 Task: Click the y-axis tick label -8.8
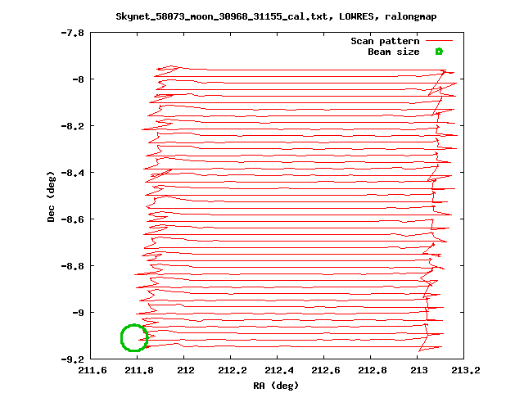tap(72, 266)
